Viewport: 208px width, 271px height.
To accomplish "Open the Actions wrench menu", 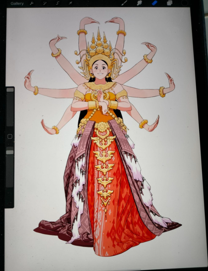I will 32,3.
